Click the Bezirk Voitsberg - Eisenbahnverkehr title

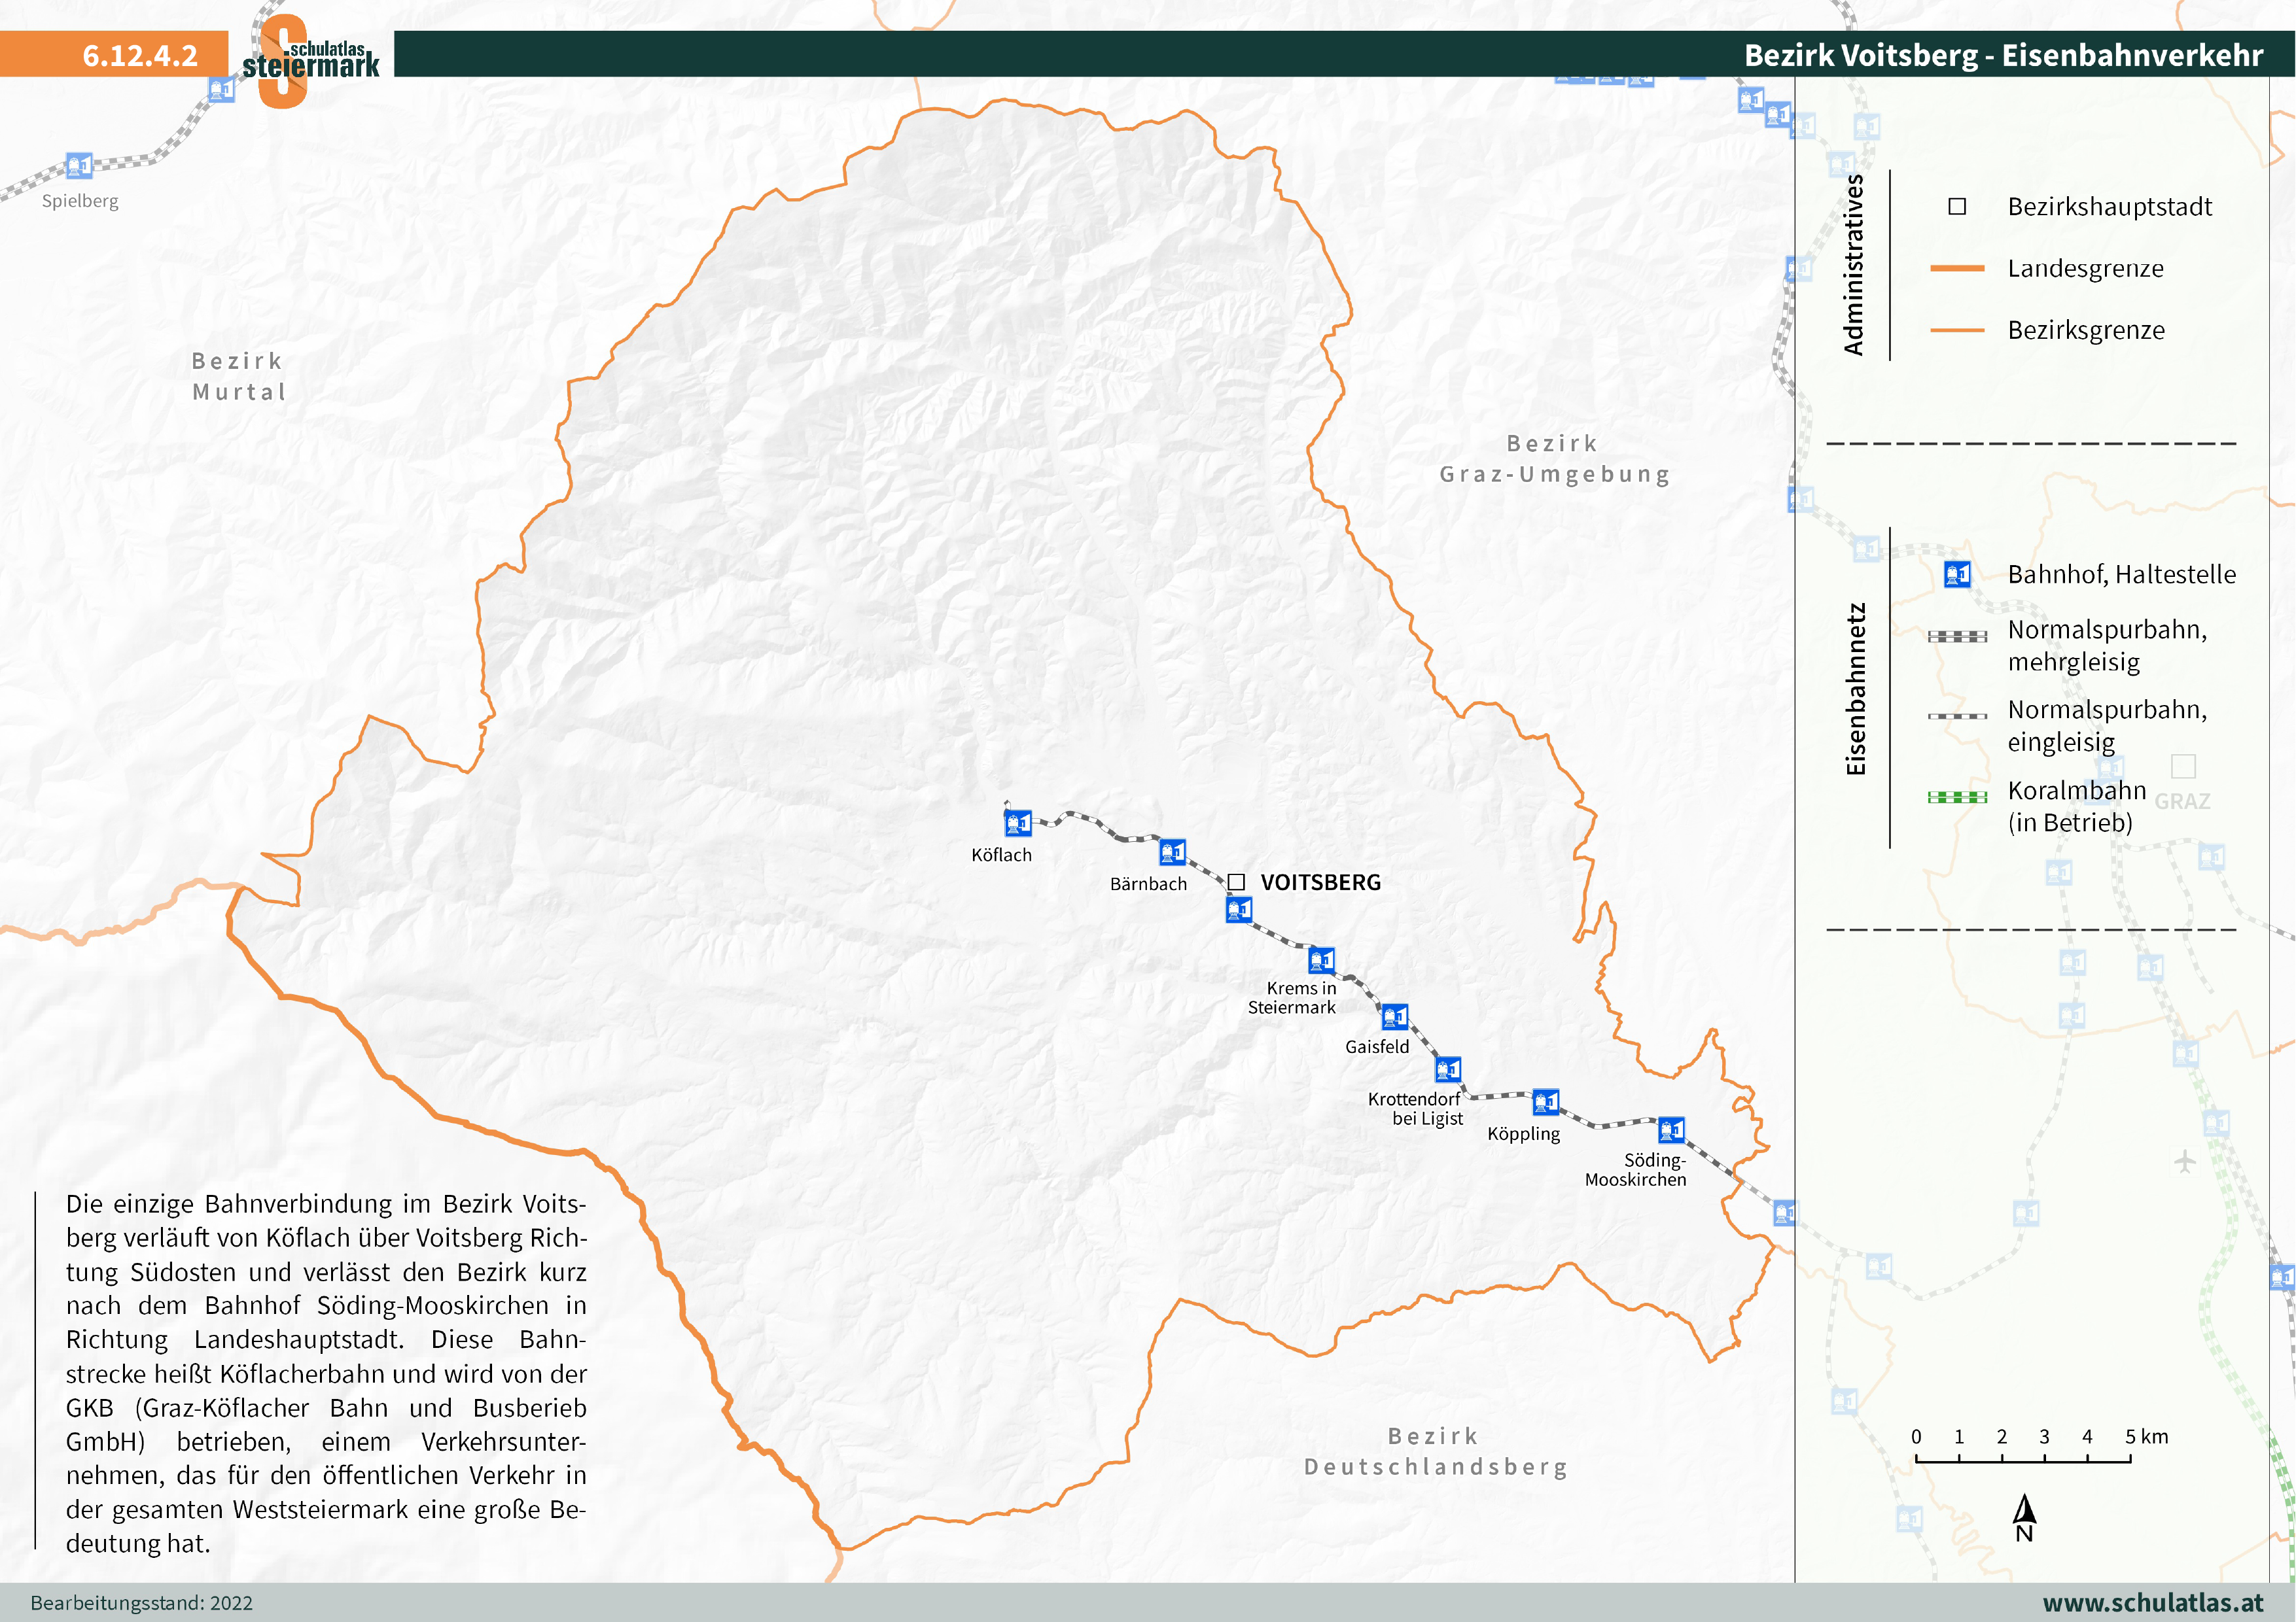point(2003,55)
